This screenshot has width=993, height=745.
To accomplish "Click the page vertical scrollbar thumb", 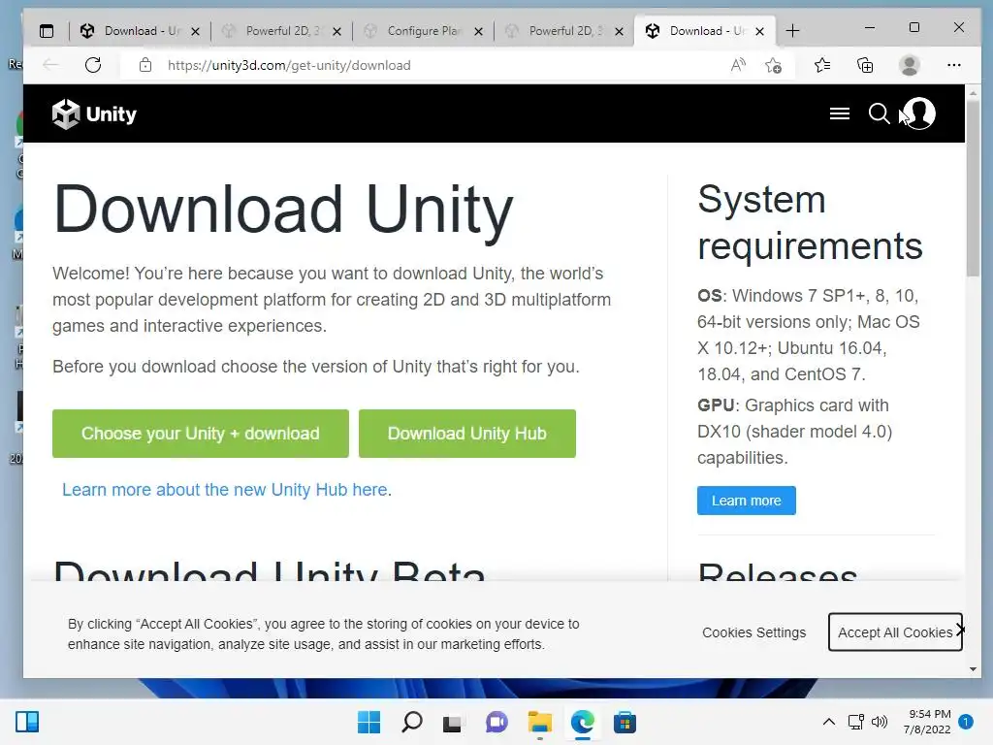I will coord(973,188).
